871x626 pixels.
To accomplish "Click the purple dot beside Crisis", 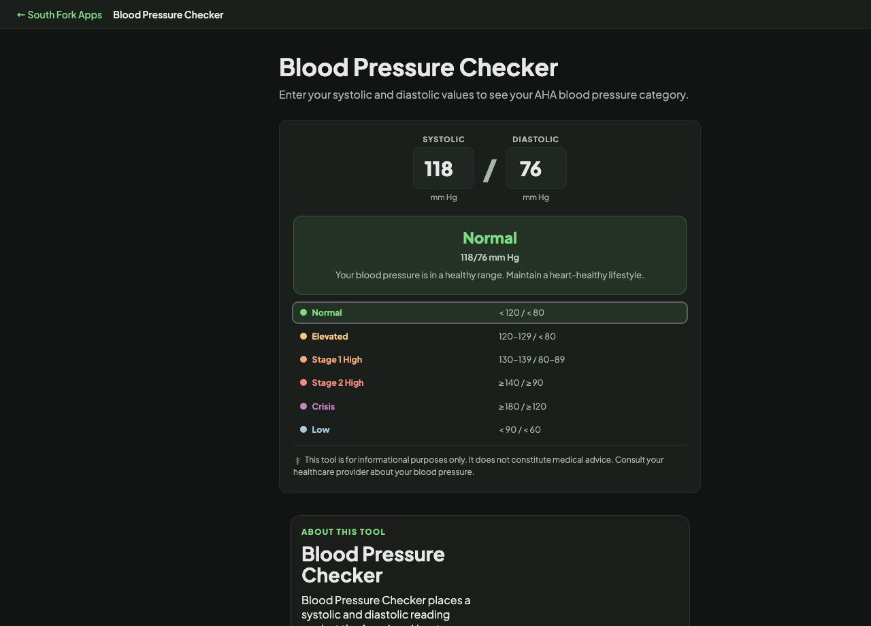I will tap(303, 406).
